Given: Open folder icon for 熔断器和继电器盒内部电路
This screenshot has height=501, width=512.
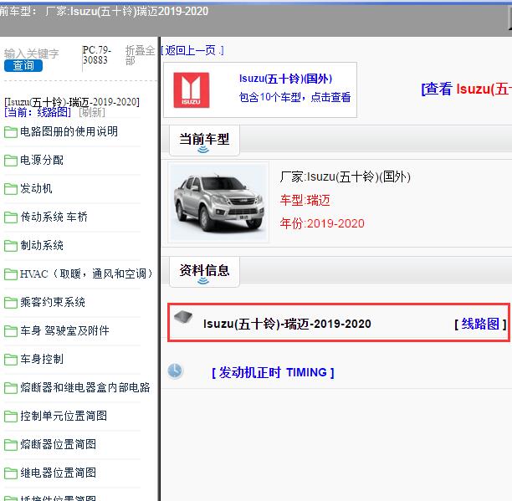Looking at the screenshot, I should [x=10, y=388].
